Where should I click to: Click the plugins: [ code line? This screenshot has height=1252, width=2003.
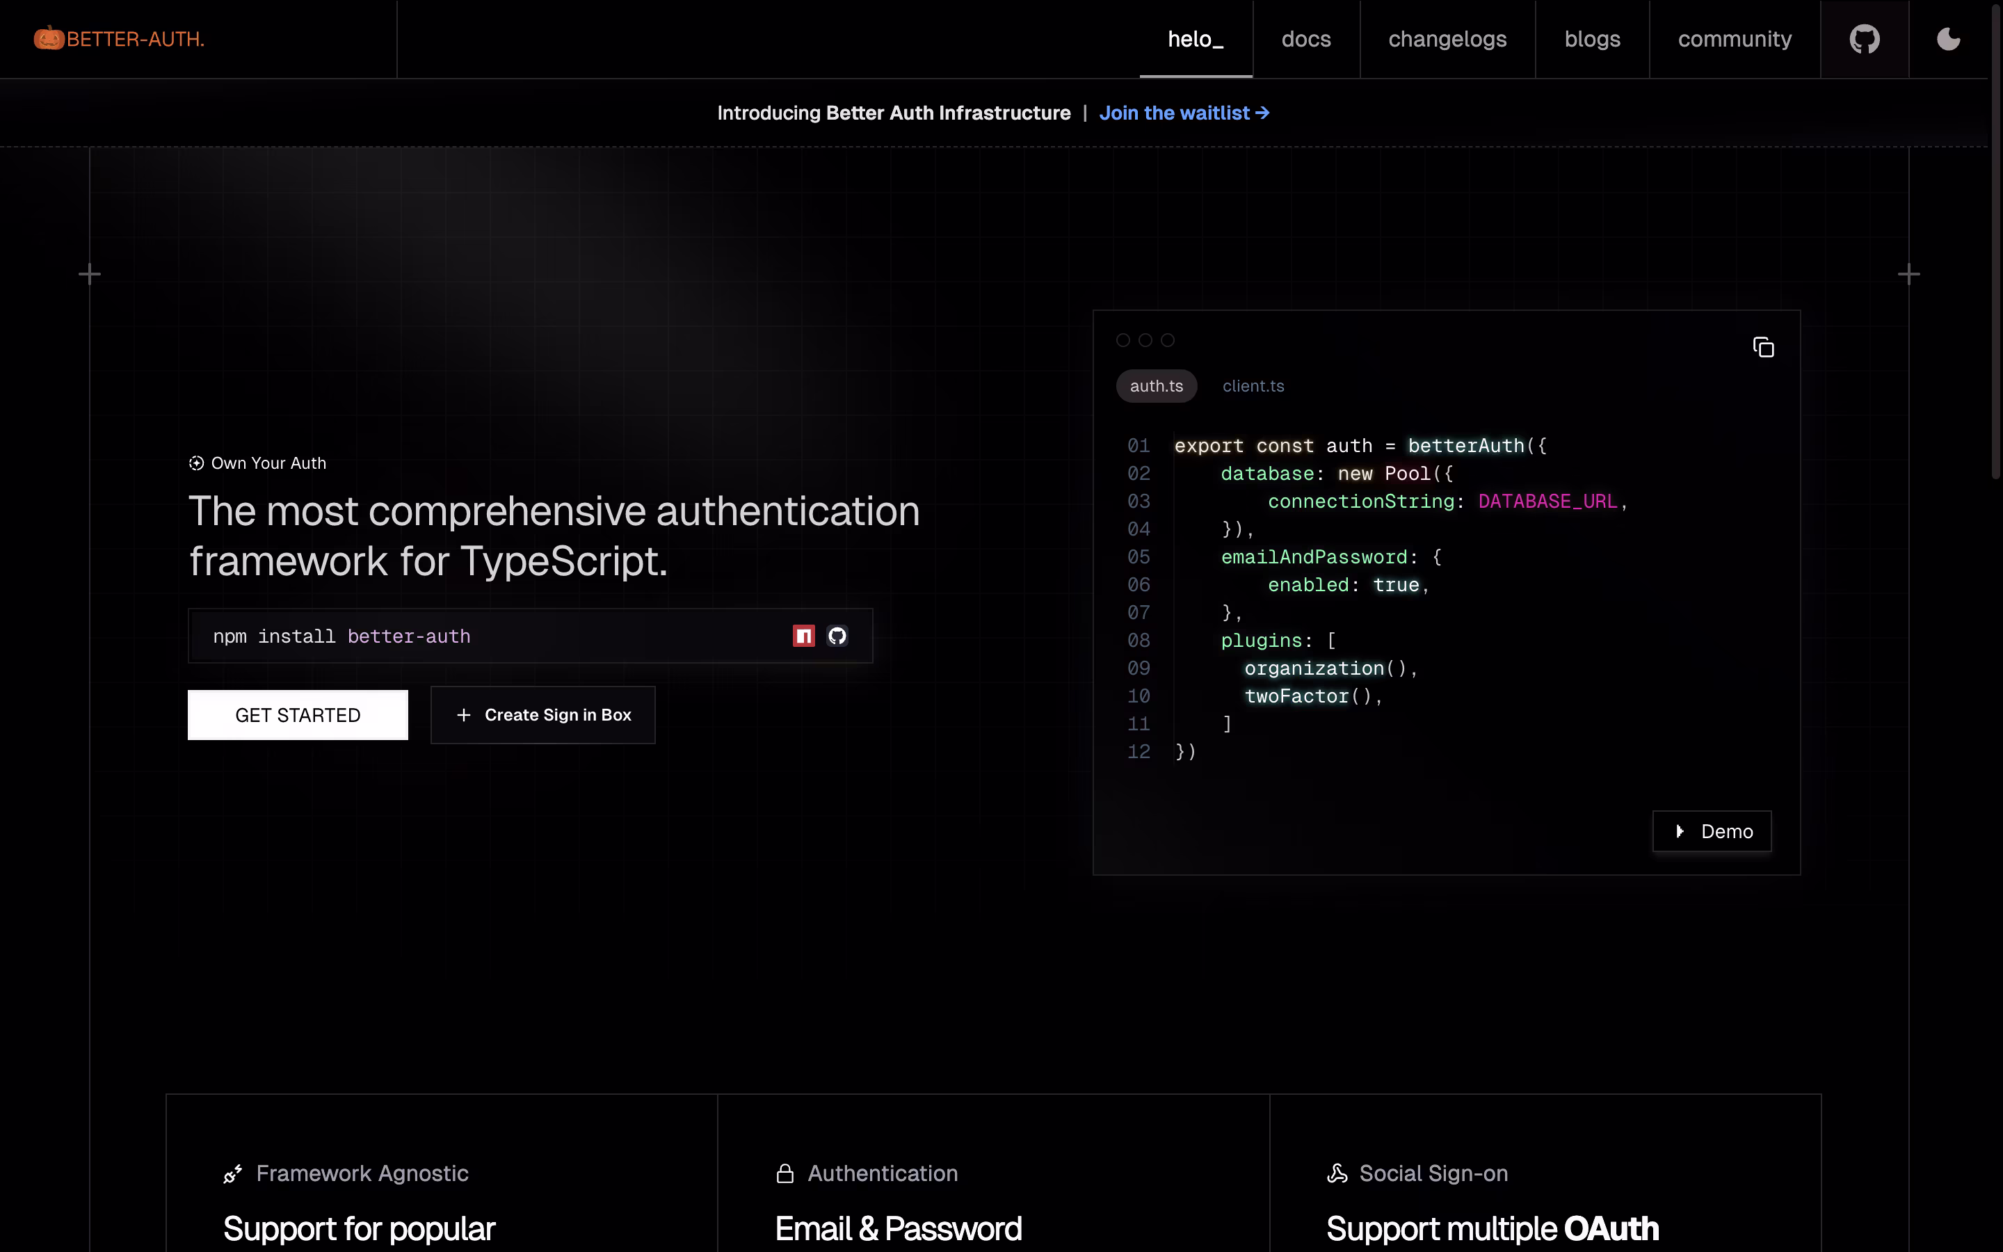[x=1279, y=640]
